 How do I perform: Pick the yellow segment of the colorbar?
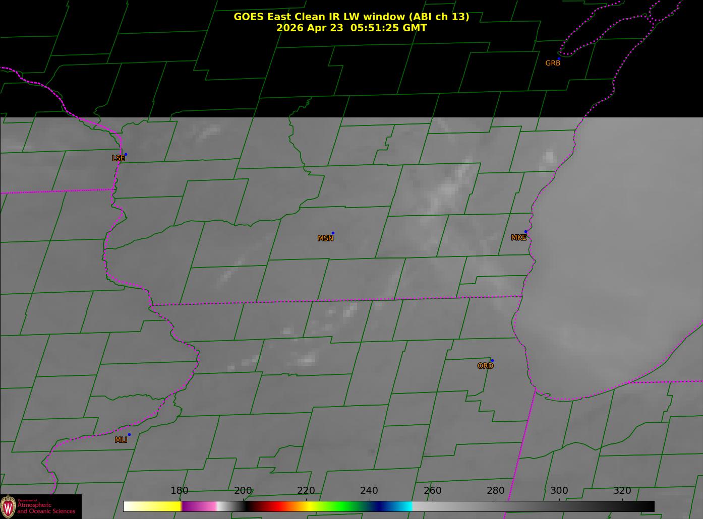(161, 506)
